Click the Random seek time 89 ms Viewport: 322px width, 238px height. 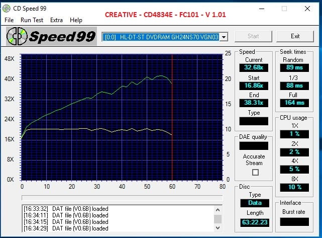click(294, 67)
